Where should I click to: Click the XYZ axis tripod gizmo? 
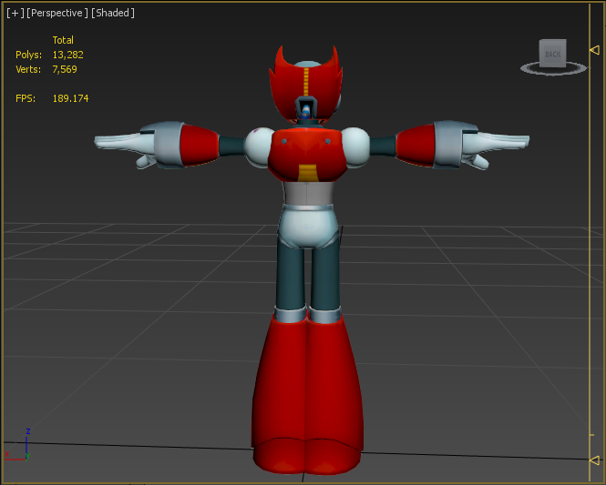tap(17, 446)
